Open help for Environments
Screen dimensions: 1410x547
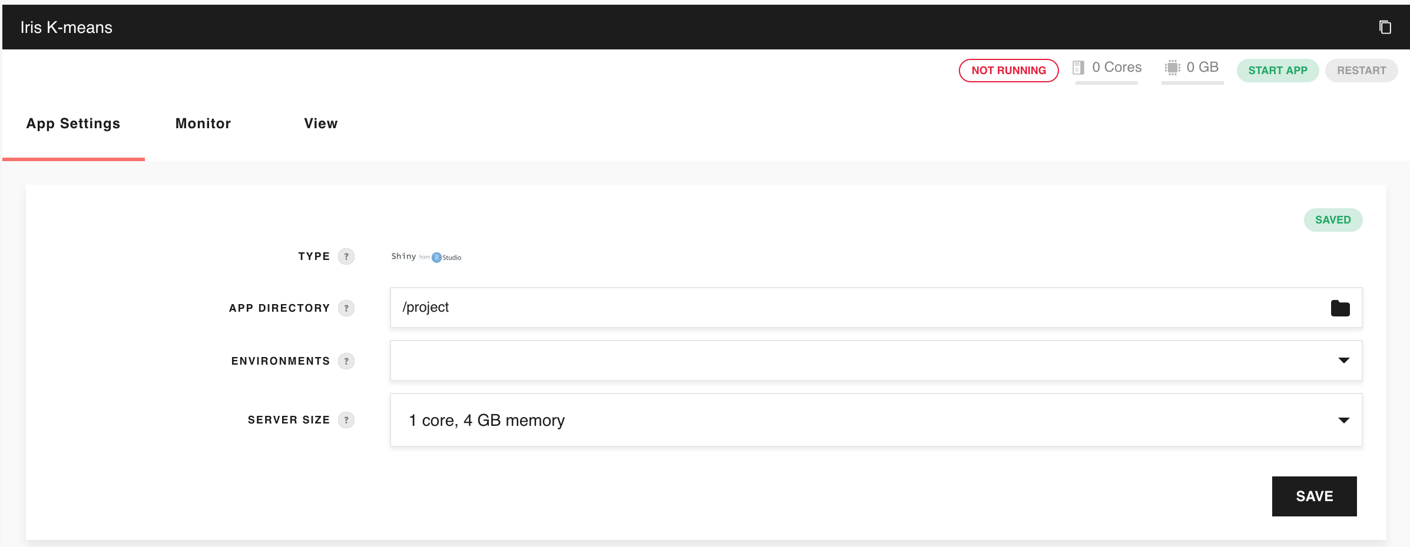(346, 361)
